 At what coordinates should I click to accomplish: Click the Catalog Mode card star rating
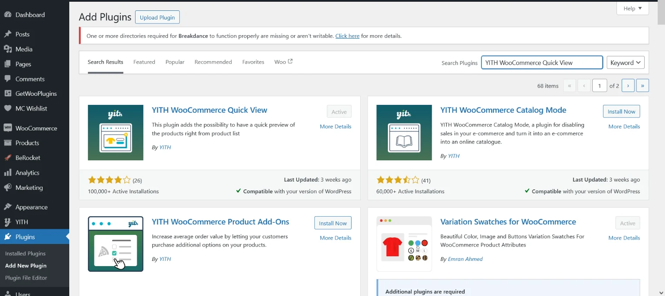pos(398,180)
